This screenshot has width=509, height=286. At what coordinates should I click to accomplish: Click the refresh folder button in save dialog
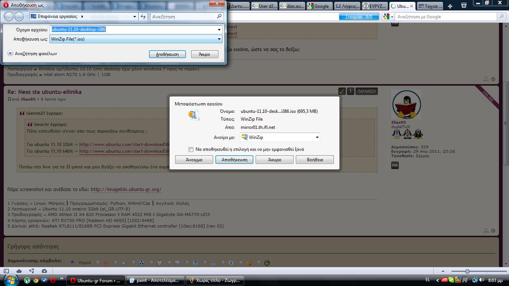pos(143,16)
